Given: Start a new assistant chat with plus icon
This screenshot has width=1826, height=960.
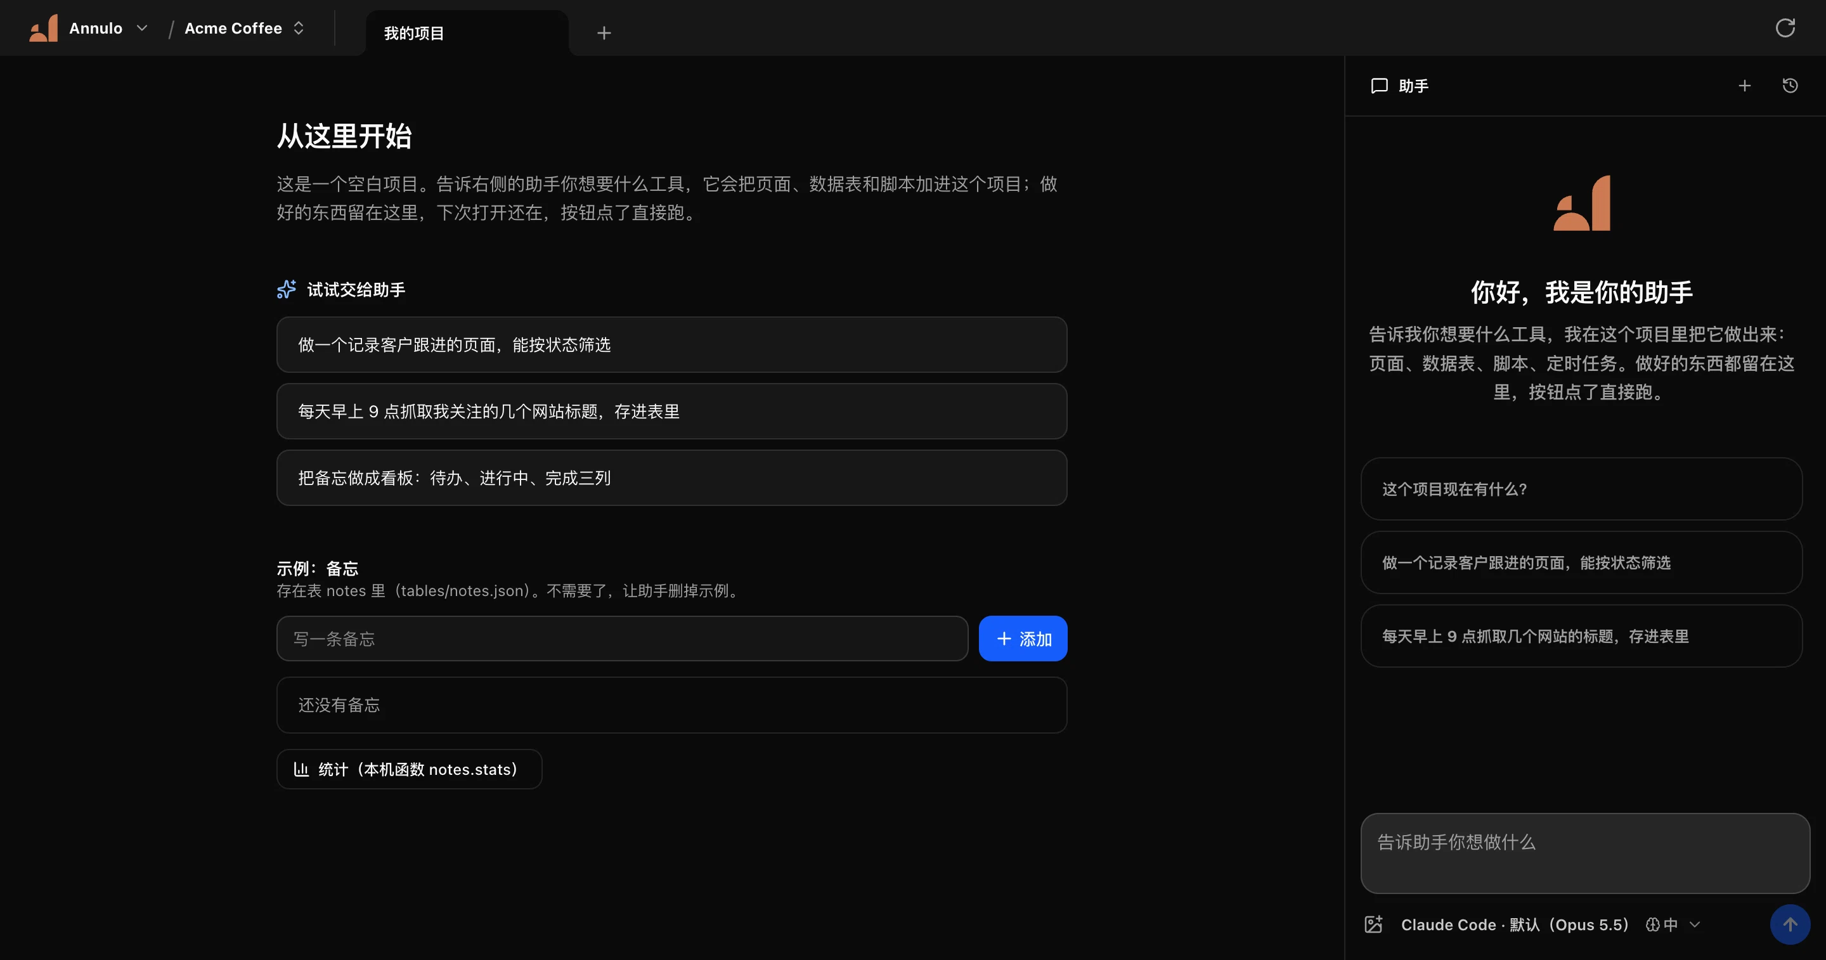Looking at the screenshot, I should pyautogui.click(x=1744, y=86).
